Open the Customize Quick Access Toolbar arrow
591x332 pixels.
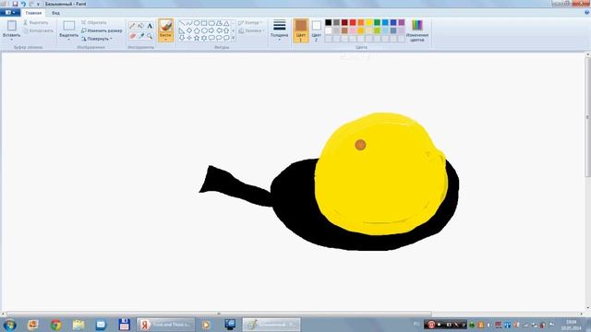(38, 4)
